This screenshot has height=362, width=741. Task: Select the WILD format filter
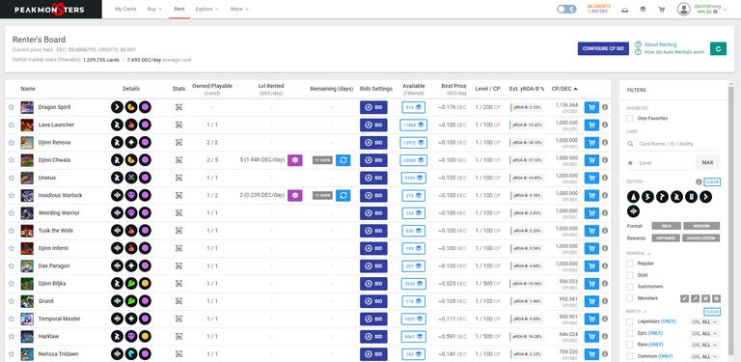coord(667,226)
